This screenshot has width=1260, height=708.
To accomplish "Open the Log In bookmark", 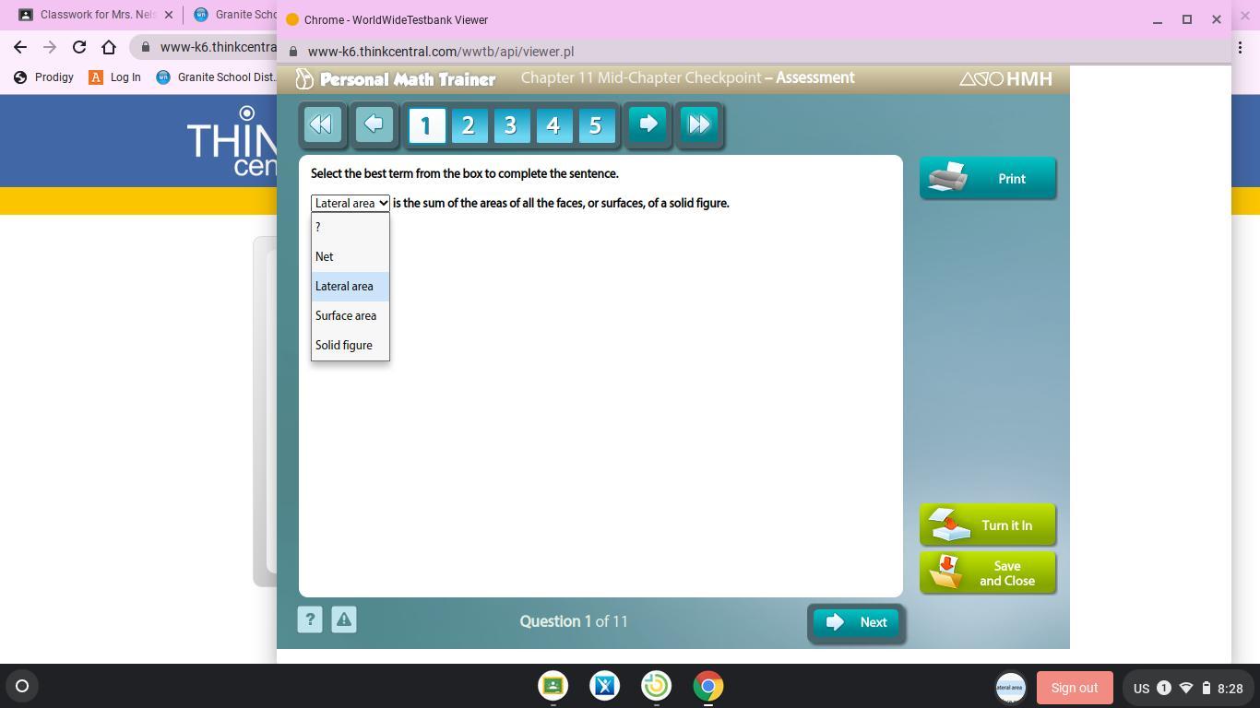I will click(115, 77).
